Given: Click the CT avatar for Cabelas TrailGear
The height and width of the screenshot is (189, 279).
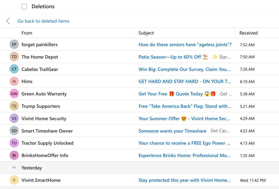Looking at the screenshot, I should 14,69.
